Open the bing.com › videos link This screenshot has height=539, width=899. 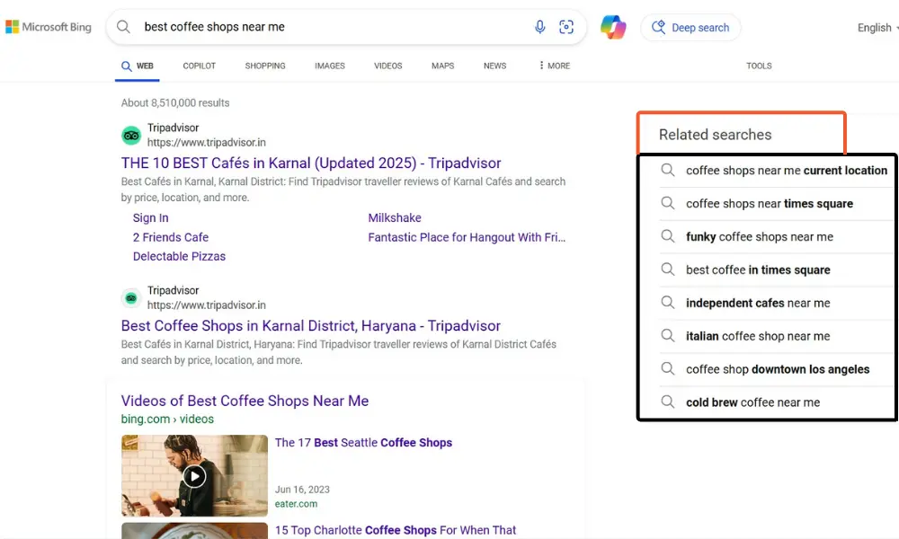coord(167,419)
